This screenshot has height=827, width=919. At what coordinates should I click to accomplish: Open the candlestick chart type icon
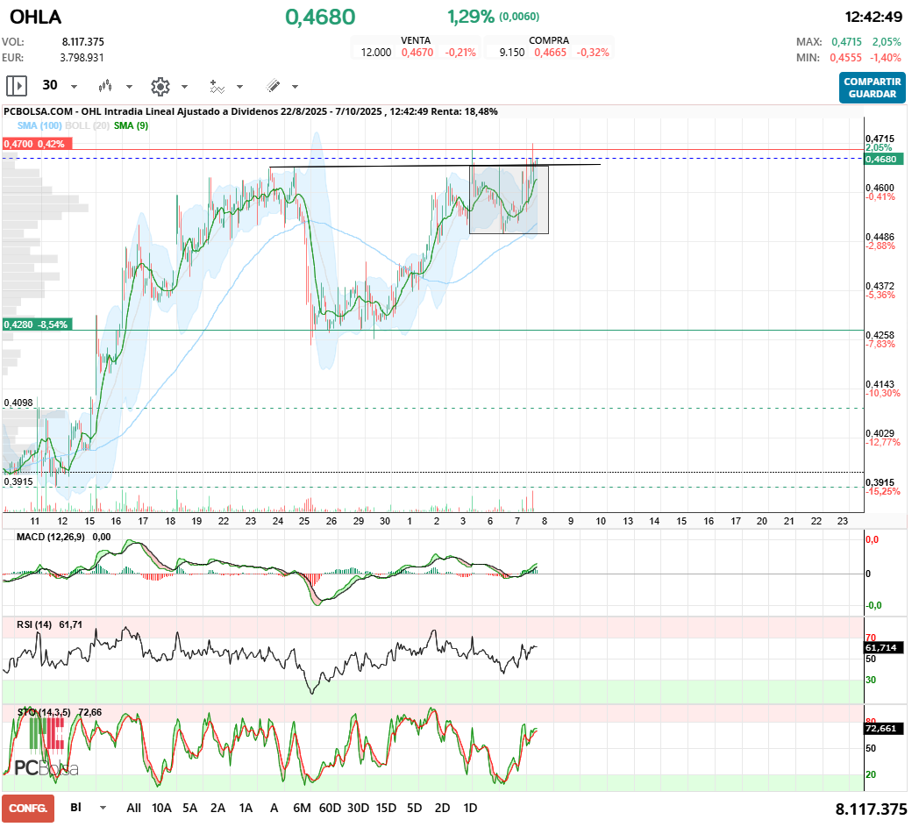(105, 86)
